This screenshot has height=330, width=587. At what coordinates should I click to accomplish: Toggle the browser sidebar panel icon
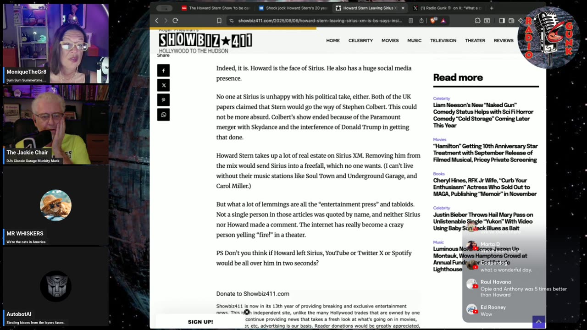point(502,21)
